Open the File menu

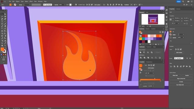click(10, 2)
